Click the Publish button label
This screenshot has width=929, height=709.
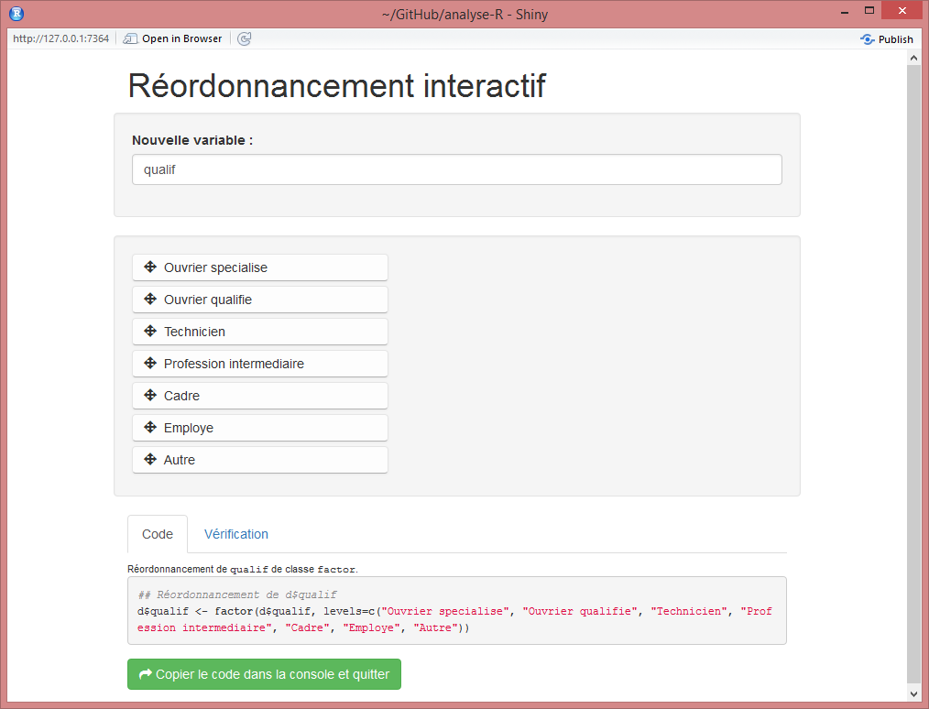point(896,39)
